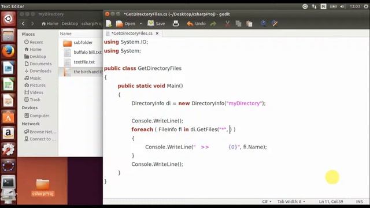Viewport: 370px width, 208px height.
Task: Click the Ln 11, Col 59 status entry
Action: click(x=331, y=202)
